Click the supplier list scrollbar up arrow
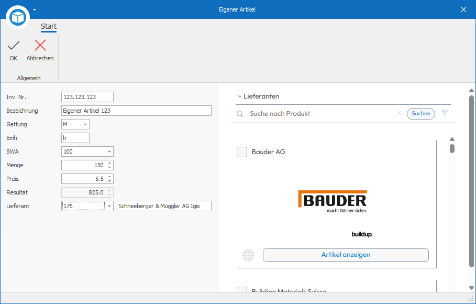This screenshot has height=304, width=476. coord(452,139)
